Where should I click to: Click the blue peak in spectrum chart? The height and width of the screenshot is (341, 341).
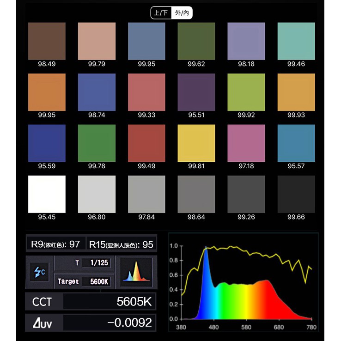(x=206, y=252)
